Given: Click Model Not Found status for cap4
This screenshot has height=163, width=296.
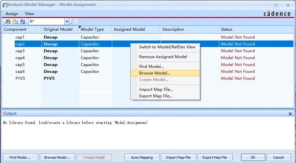Looking at the screenshot, I should pyautogui.click(x=238, y=58).
